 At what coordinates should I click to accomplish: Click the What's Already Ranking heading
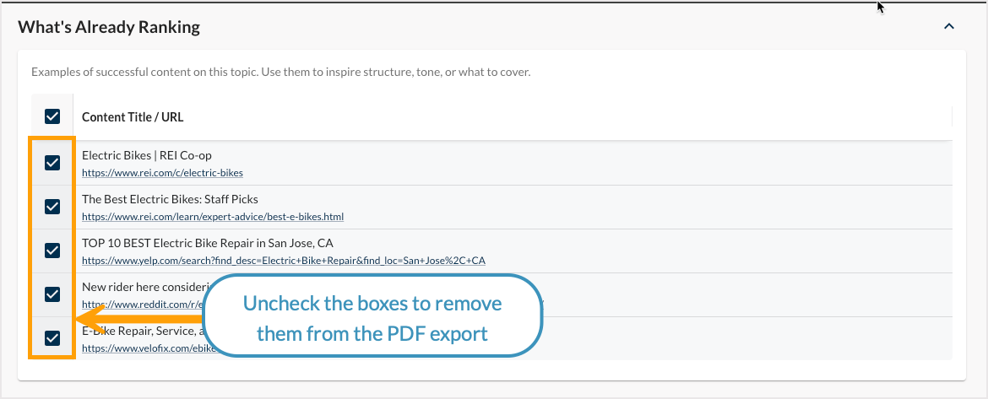click(x=109, y=27)
